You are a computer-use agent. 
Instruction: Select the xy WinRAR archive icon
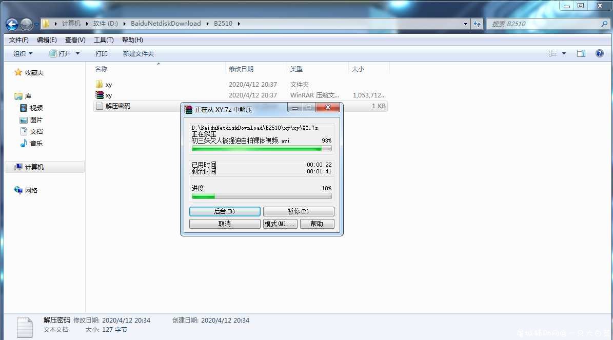(x=100, y=95)
